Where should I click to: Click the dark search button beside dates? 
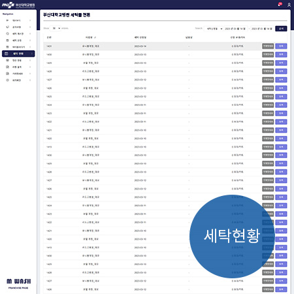click(281, 29)
